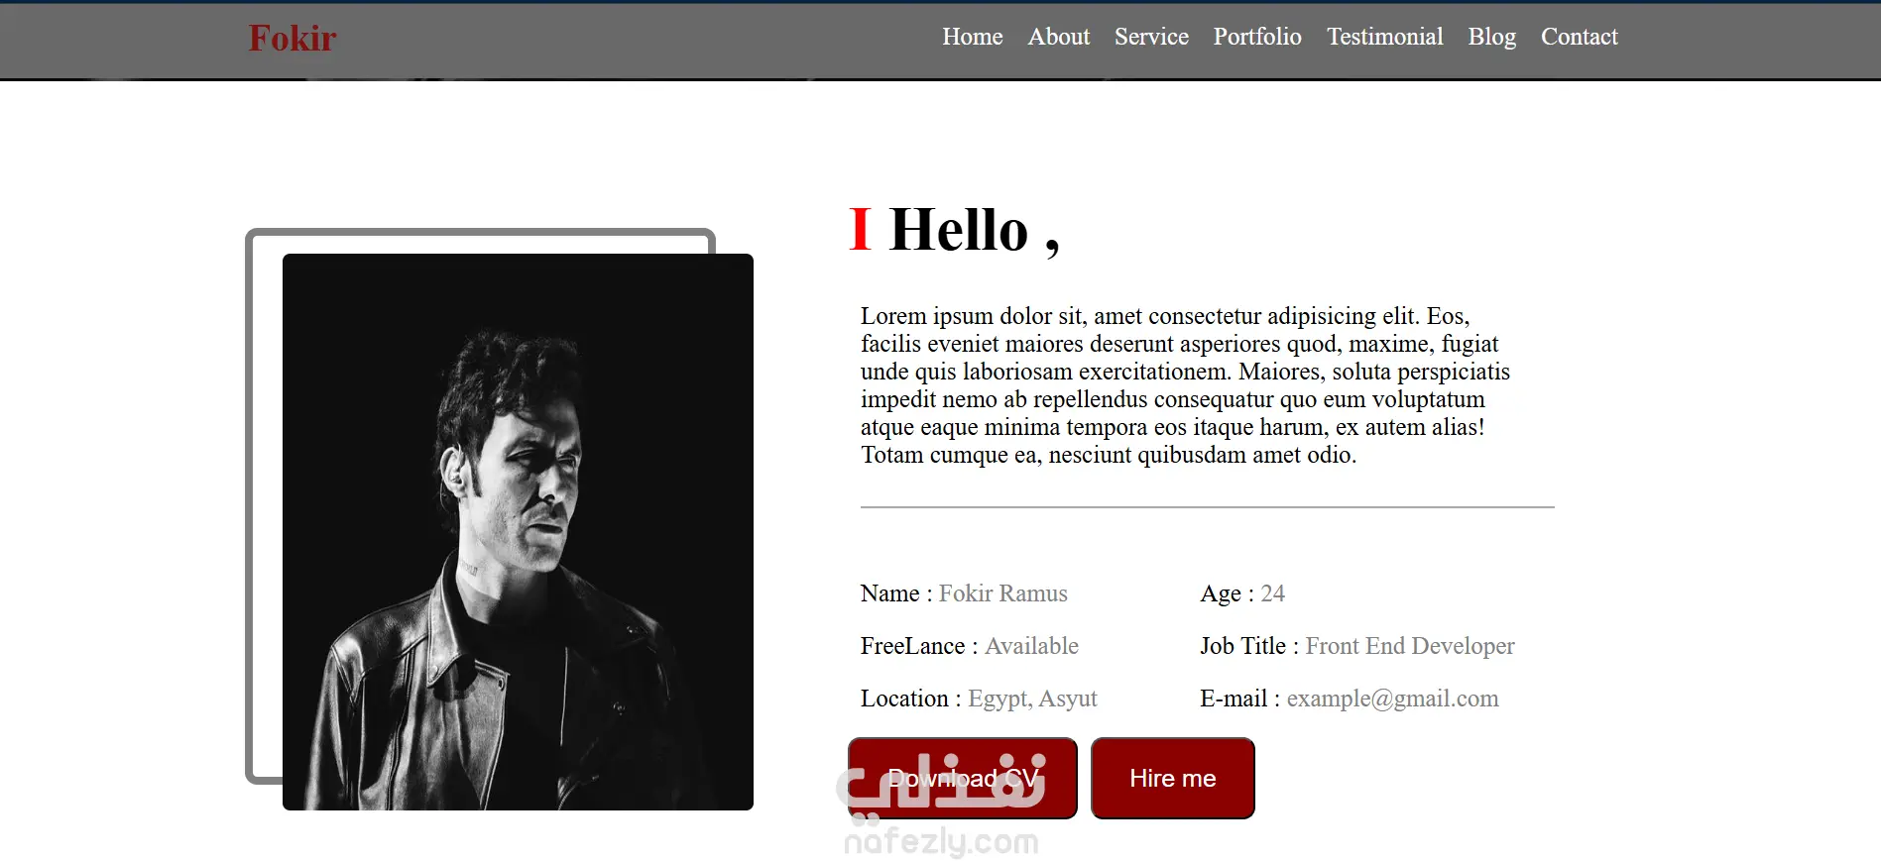Go to the Home nav link
The height and width of the screenshot is (861, 1881).
[x=972, y=37]
